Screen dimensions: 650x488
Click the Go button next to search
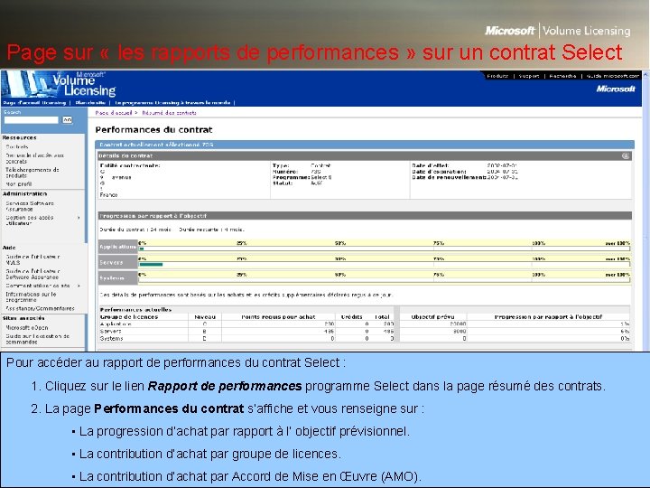click(67, 120)
